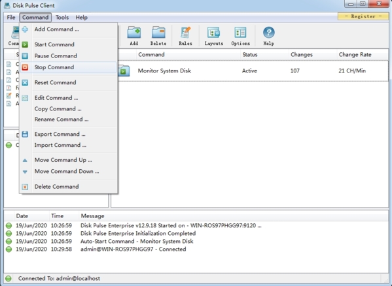Sort by the Command column header
This screenshot has width=392, height=286.
pyautogui.click(x=188, y=55)
